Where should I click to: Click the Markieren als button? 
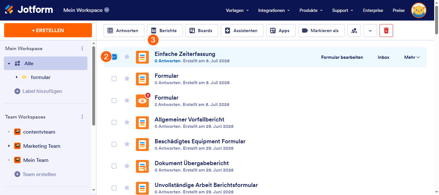pos(321,31)
